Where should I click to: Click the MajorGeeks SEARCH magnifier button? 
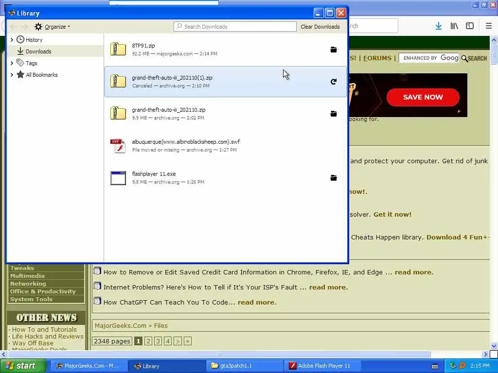474,58
